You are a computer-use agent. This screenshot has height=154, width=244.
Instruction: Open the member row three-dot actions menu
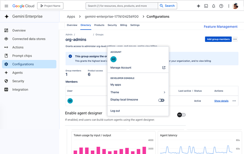point(234,101)
